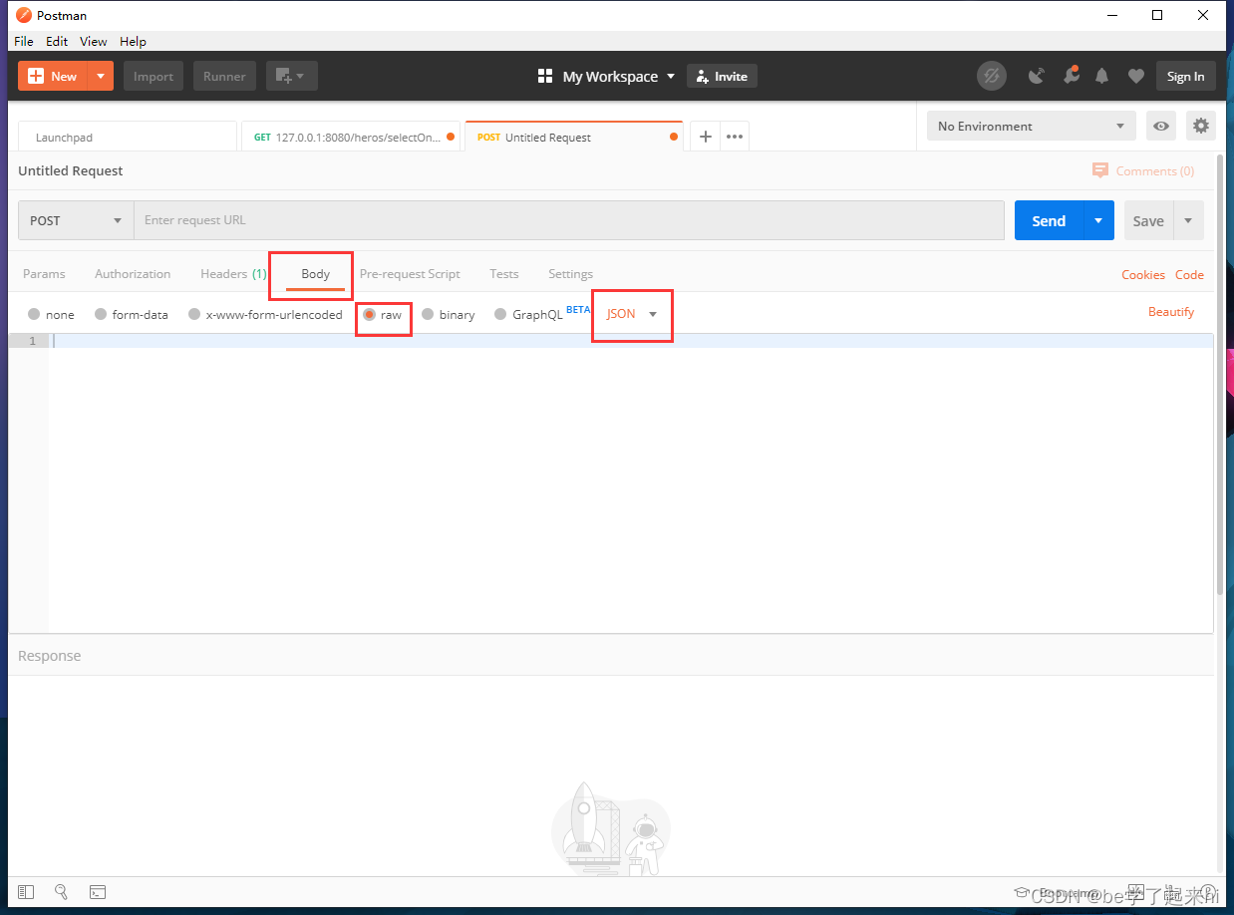Open the View menu
The height and width of the screenshot is (915, 1234).
(94, 41)
